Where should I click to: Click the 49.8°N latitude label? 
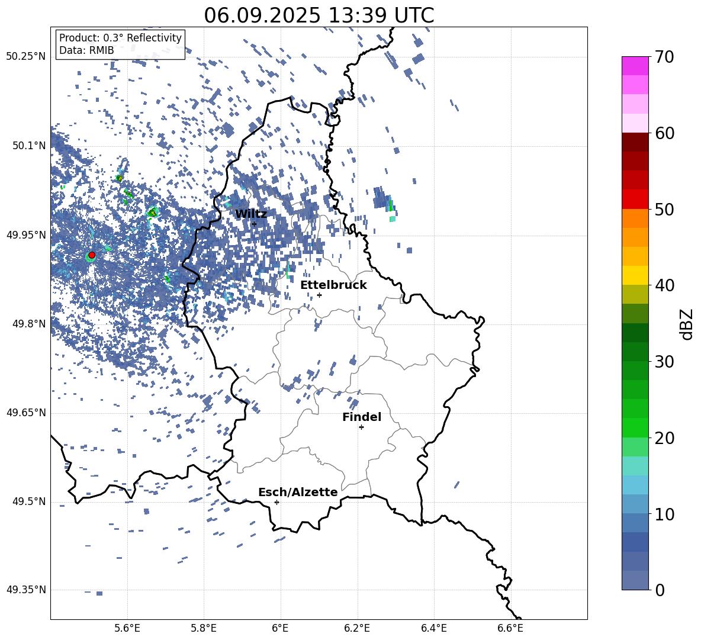[x=30, y=324]
